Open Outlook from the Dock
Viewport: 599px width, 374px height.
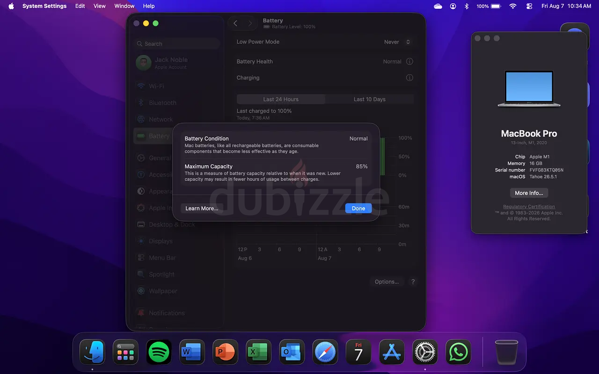(292, 352)
